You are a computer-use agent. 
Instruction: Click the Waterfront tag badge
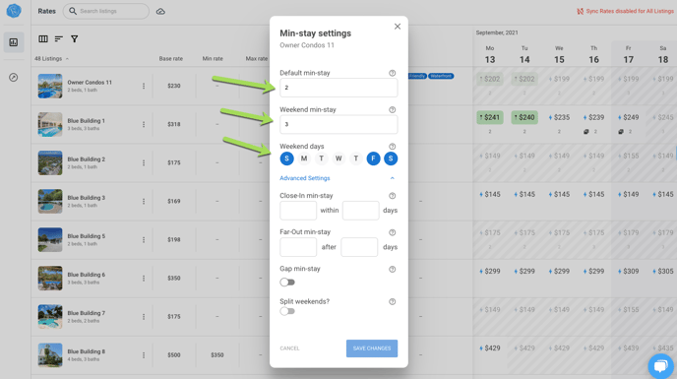pos(441,76)
